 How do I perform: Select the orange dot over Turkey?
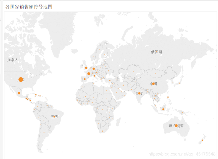click(x=110, y=80)
